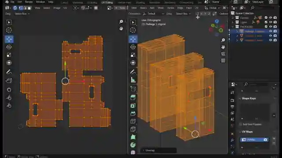Uncheck the PACKAGES collection checkbox
The image size is (282, 158).
click(x=266, y=26)
